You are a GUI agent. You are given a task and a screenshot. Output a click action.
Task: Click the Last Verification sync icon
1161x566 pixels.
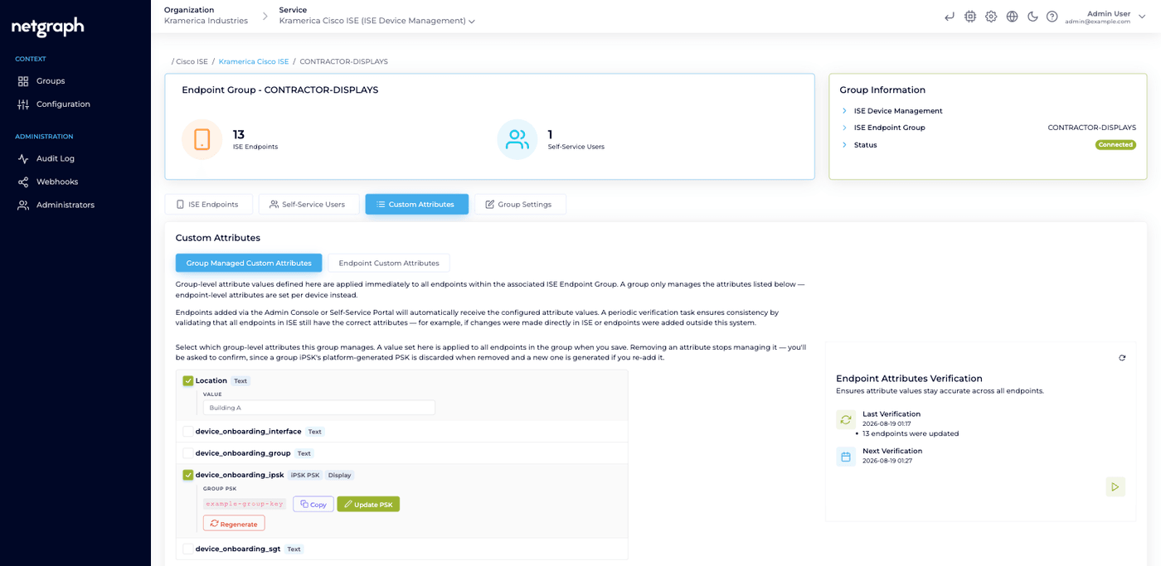[846, 419]
